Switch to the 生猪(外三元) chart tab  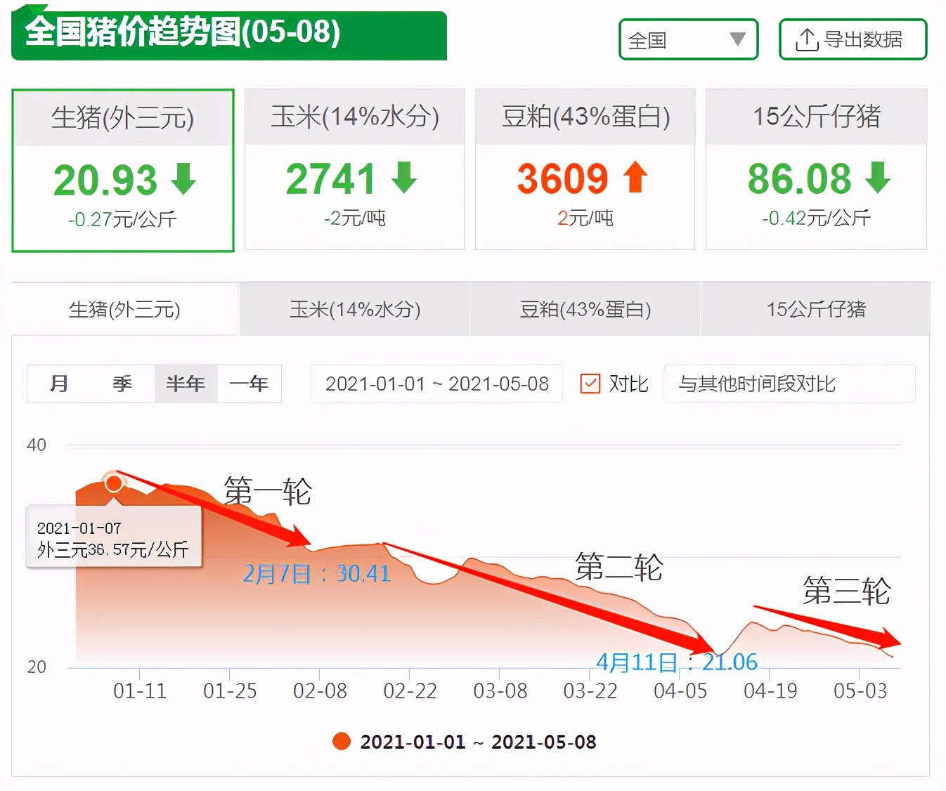(125, 309)
